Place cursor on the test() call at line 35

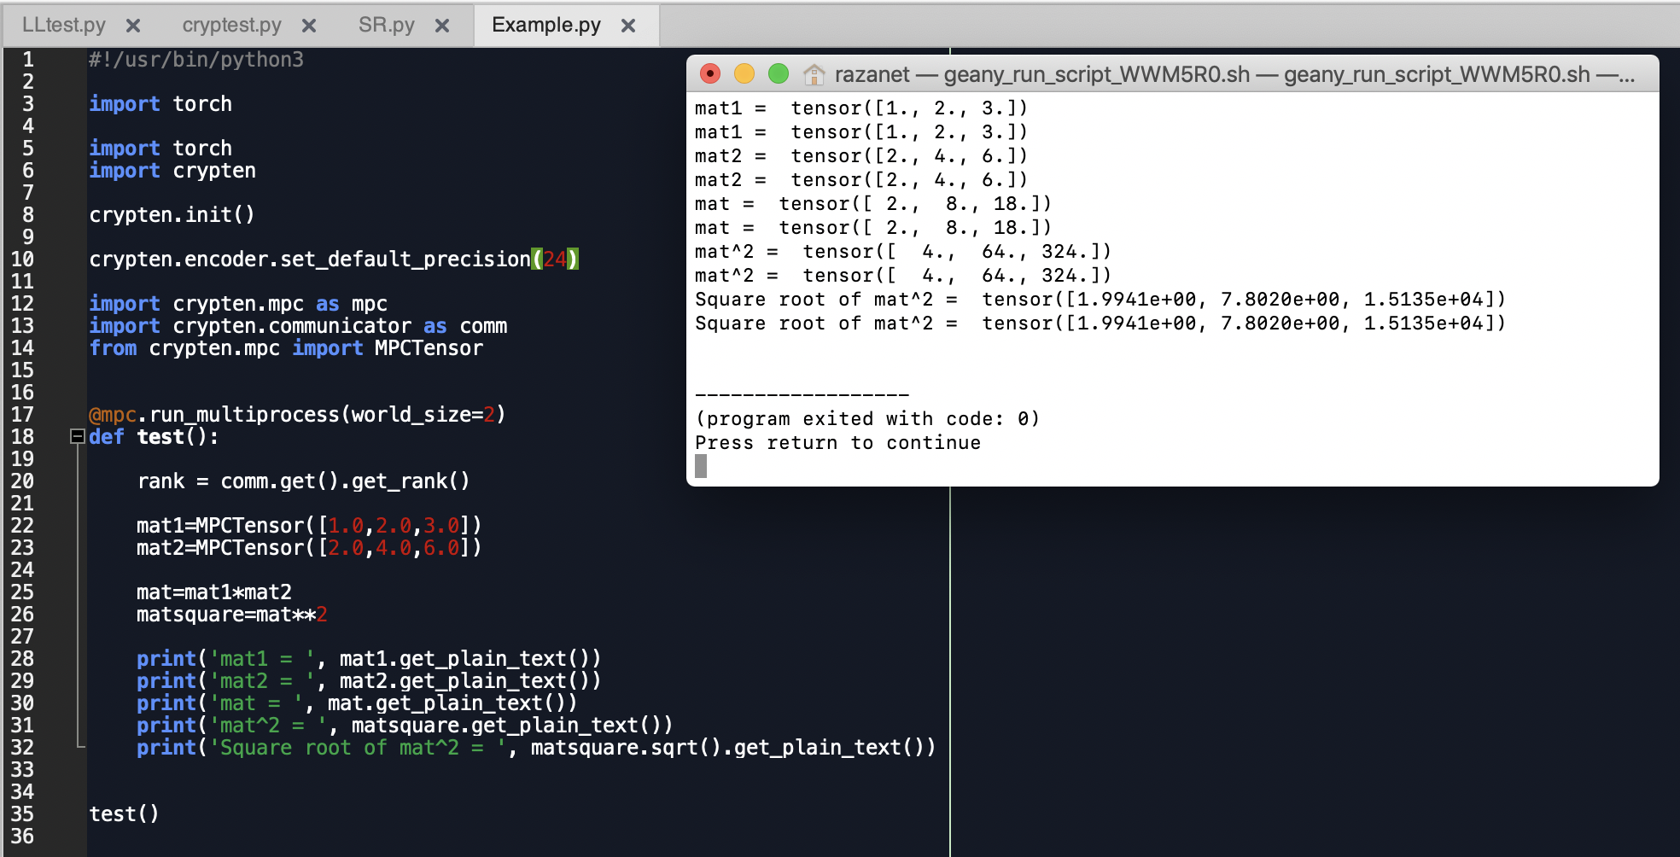(x=124, y=814)
